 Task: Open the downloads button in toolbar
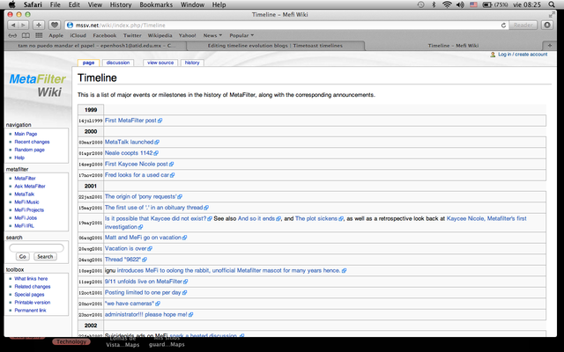tap(547, 26)
